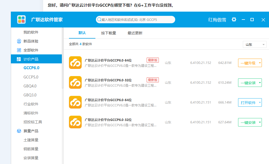Click the 红梅傲雪 username
The height and width of the screenshot is (164, 269).
click(x=217, y=20)
